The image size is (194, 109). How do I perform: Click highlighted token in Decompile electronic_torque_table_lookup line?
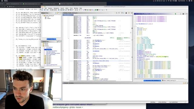point(162,57)
